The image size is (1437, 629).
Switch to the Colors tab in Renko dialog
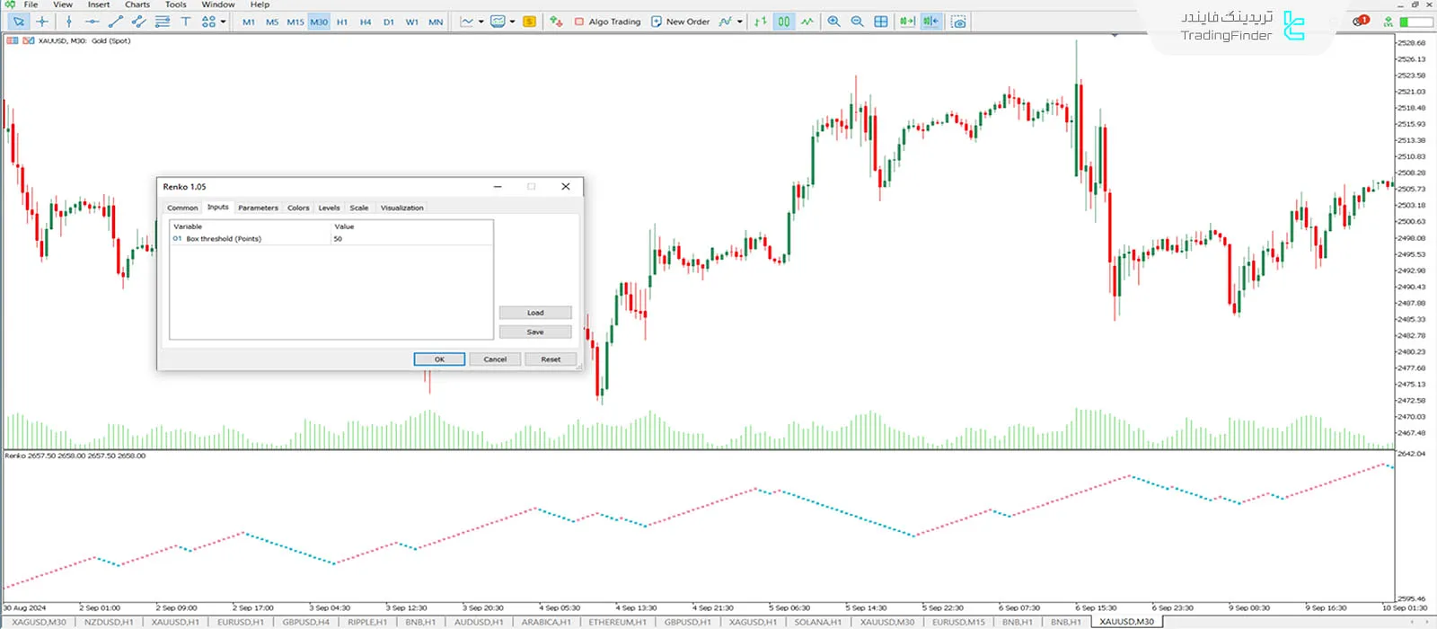[298, 208]
